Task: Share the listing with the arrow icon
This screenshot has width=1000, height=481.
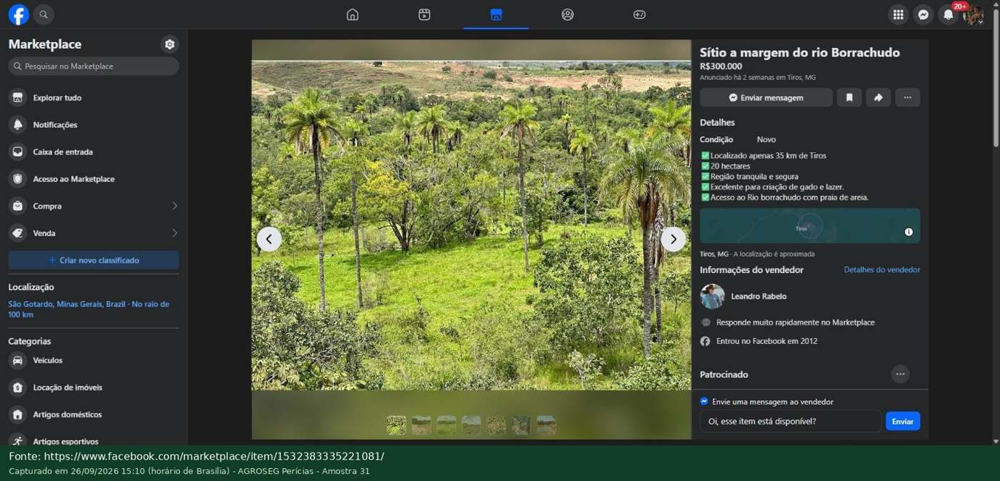Action: click(x=879, y=98)
